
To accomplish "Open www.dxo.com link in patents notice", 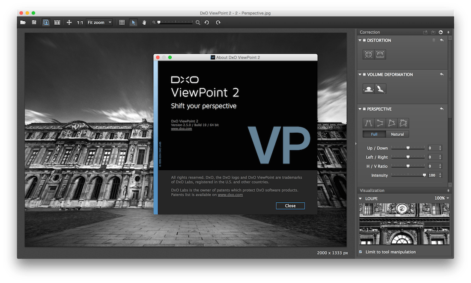I will 230,195.
